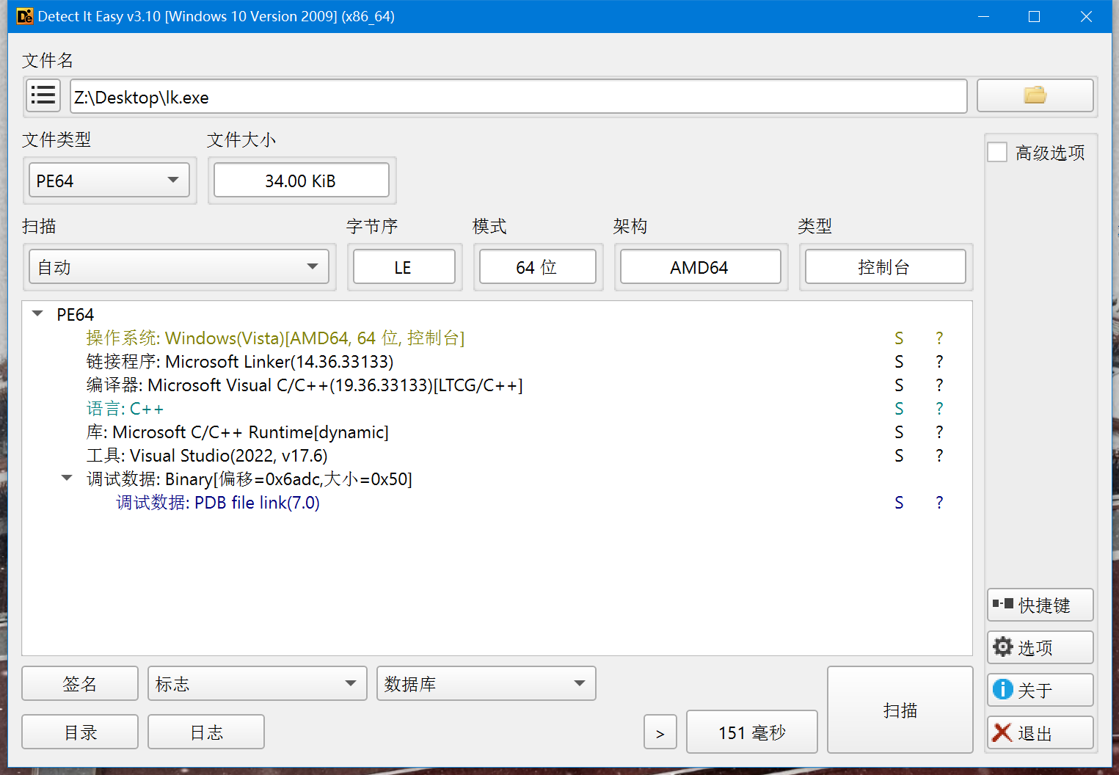The height and width of the screenshot is (775, 1119).
Task: Click S on the 链接程序 row
Action: tap(899, 361)
